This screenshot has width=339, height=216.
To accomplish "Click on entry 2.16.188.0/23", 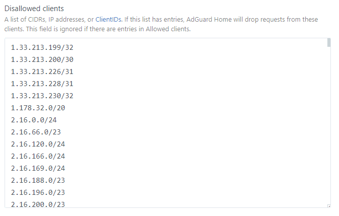I will pyautogui.click(x=38, y=180).
